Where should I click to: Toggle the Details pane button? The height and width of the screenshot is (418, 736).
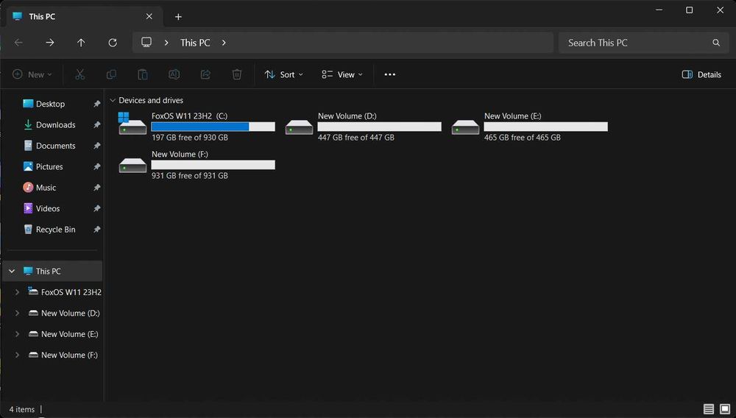click(701, 74)
